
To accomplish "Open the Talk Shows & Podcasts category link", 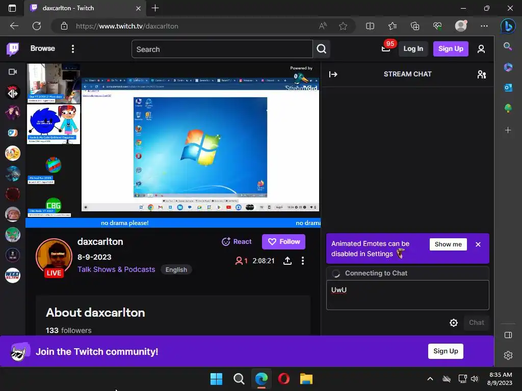I will click(116, 269).
